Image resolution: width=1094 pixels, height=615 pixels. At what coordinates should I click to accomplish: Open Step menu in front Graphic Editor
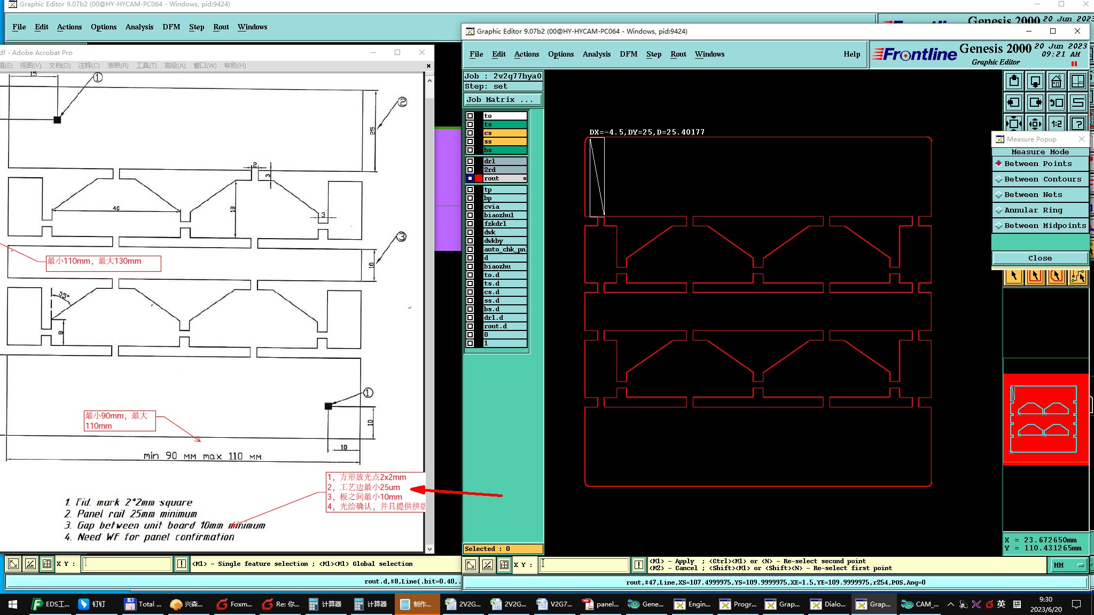pos(653,54)
